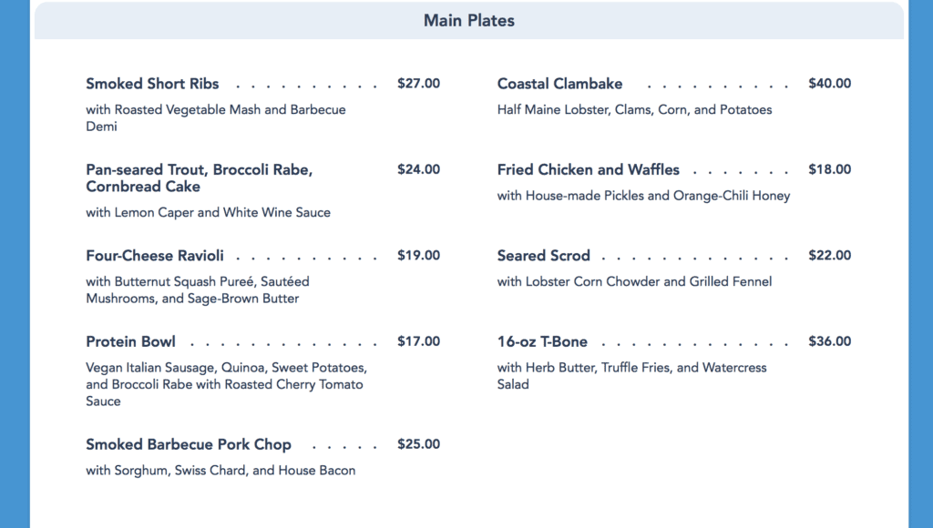Click the Half Maine Lobster description text

(x=634, y=110)
